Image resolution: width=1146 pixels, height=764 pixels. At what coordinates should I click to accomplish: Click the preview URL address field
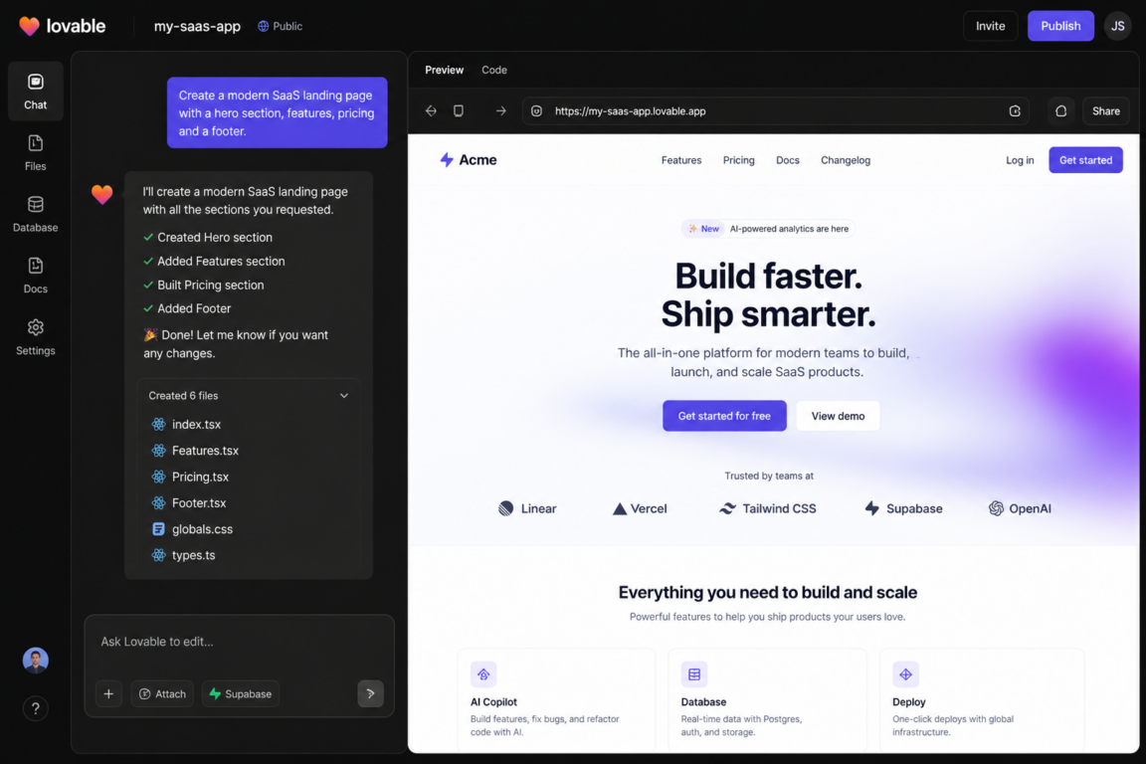pos(696,110)
